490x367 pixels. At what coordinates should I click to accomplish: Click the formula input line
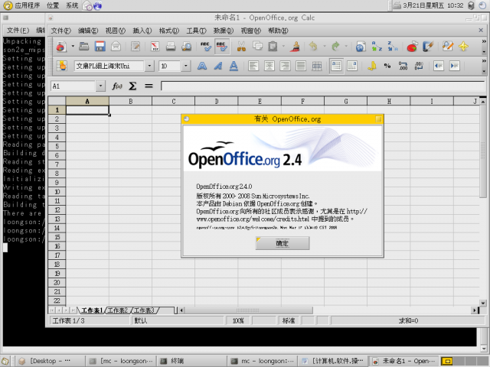(322, 86)
